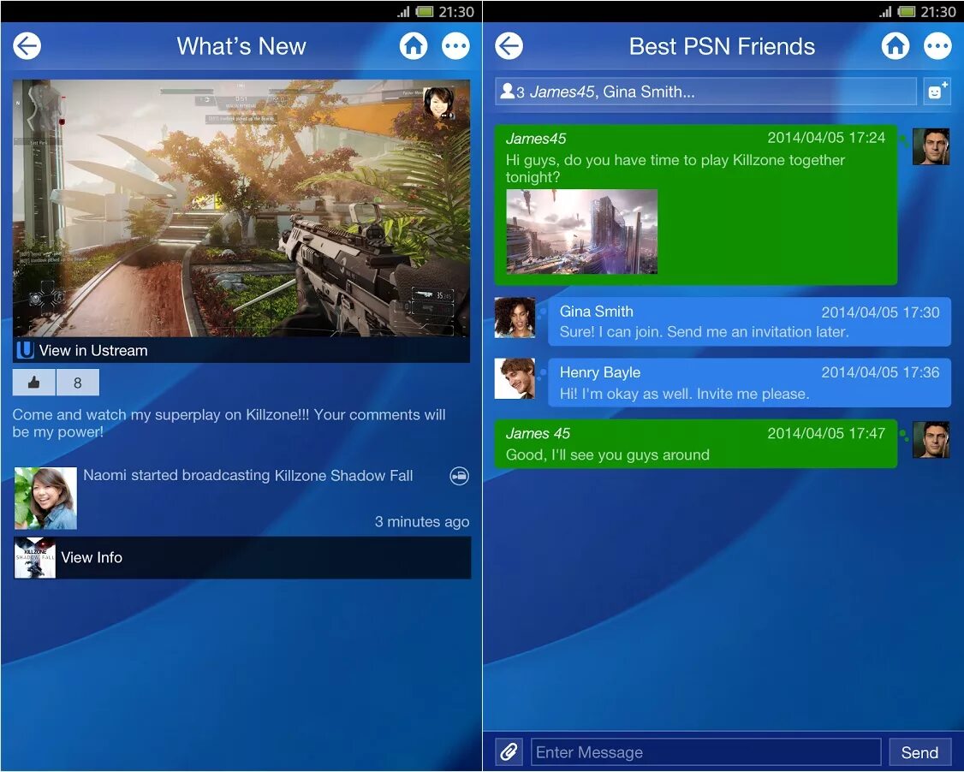Tap Killzone Shadow Fall game cover icon
This screenshot has height=772, width=964.
point(35,557)
